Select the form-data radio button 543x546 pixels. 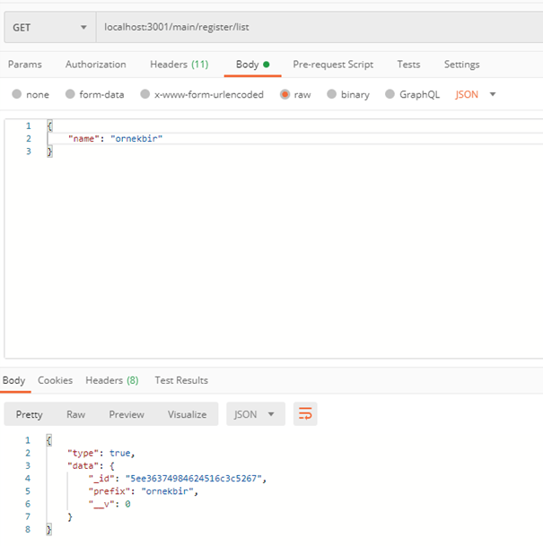tap(71, 94)
